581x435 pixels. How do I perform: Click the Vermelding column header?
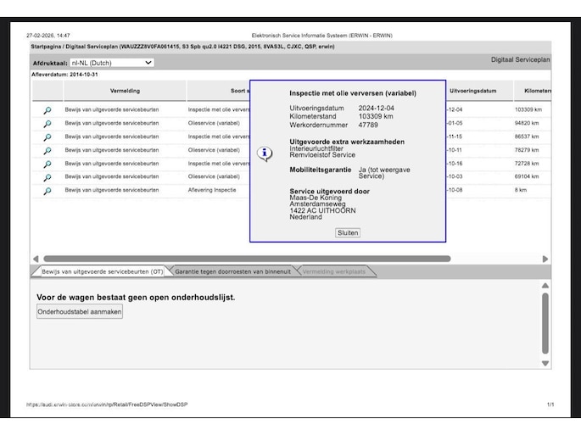(x=125, y=91)
